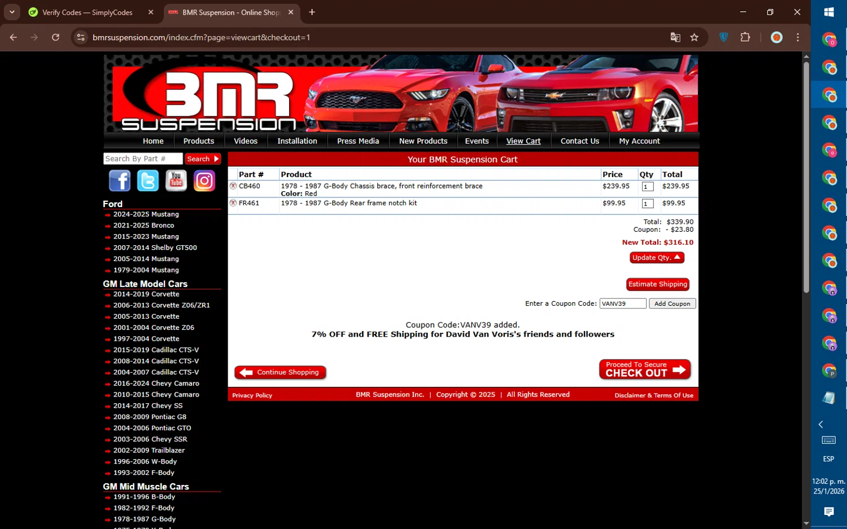The width and height of the screenshot is (847, 529).
Task: Open Disclaimer & Terms Of Use link
Action: (x=654, y=395)
